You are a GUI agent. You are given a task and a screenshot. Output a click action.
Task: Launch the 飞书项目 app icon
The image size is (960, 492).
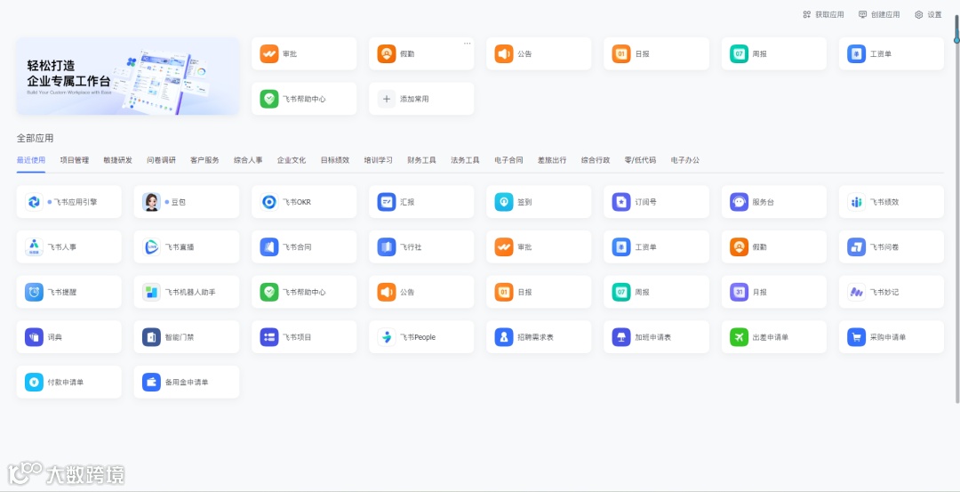pos(268,337)
